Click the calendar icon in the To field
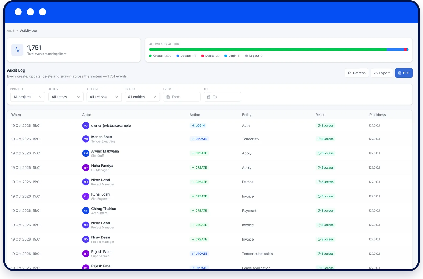Image resolution: width=423 pixels, height=279 pixels. coord(209,97)
